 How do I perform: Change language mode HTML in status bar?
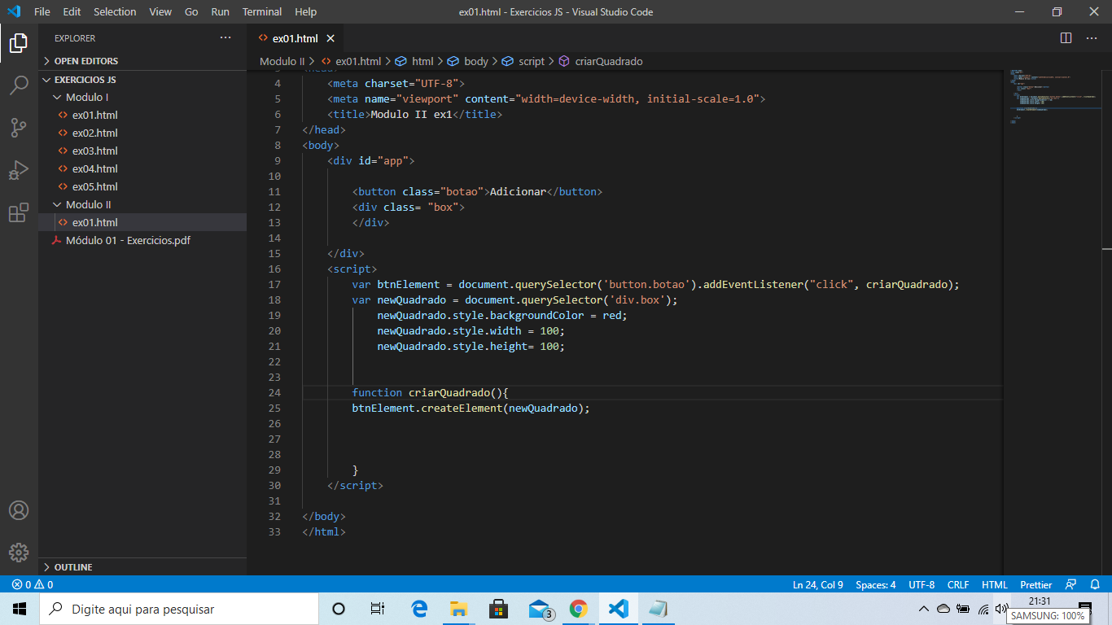(x=995, y=584)
